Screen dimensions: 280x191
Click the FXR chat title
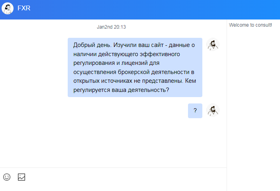point(24,8)
